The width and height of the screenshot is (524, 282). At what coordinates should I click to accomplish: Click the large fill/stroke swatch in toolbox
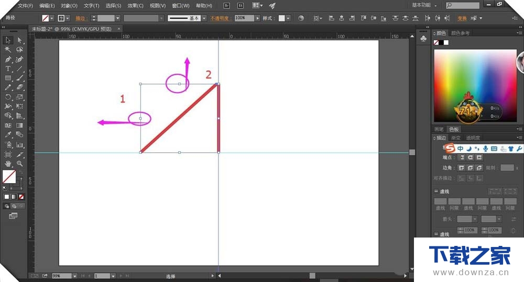(x=9, y=177)
